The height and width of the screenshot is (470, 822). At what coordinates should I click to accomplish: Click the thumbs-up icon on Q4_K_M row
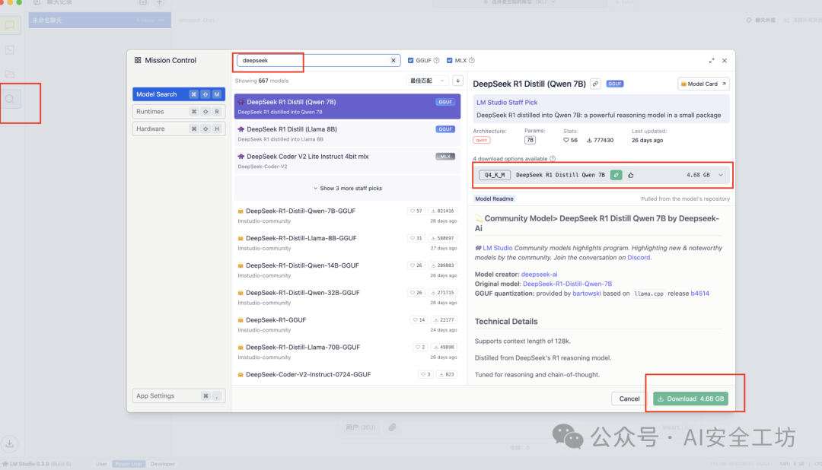[631, 175]
